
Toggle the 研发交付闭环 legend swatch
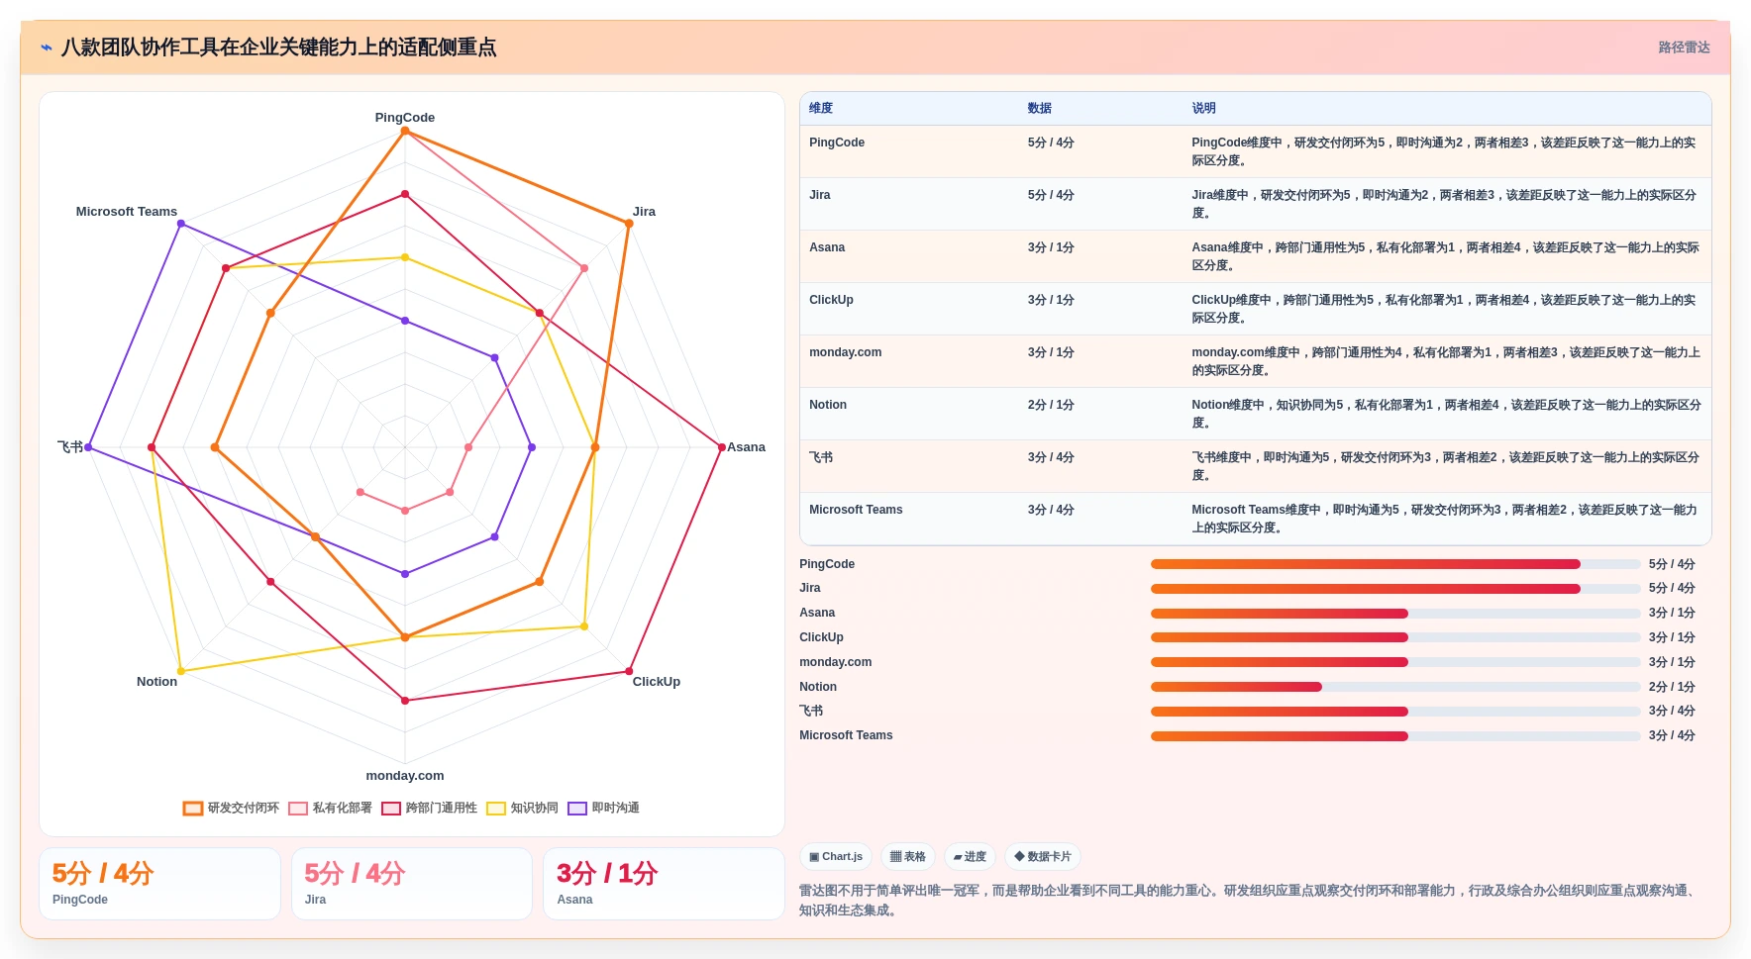193,809
